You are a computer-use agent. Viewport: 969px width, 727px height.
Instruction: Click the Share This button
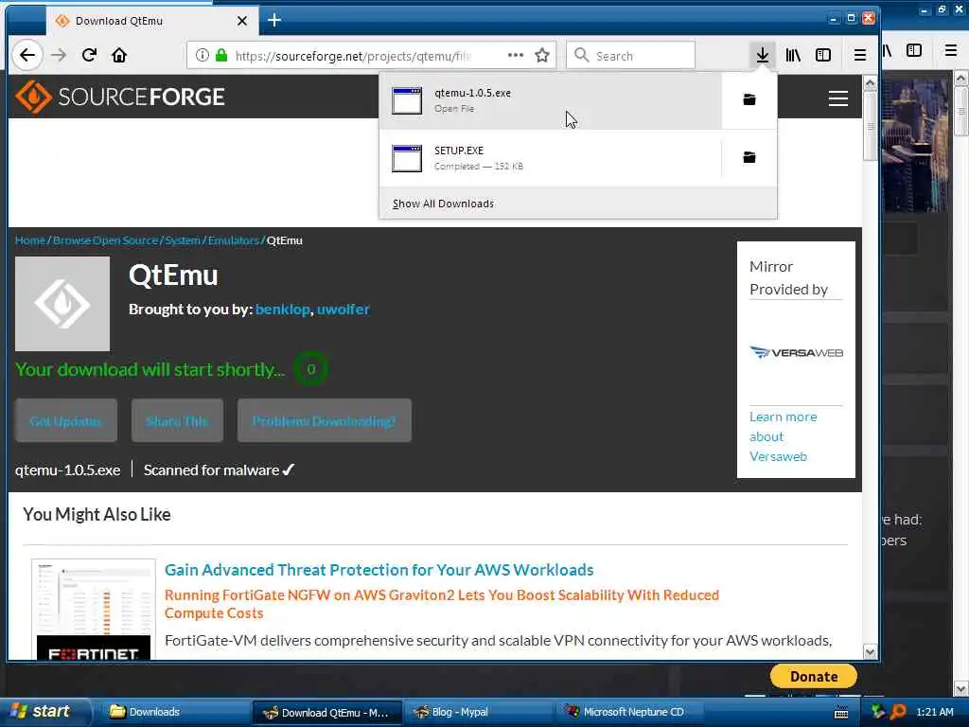[x=177, y=420]
